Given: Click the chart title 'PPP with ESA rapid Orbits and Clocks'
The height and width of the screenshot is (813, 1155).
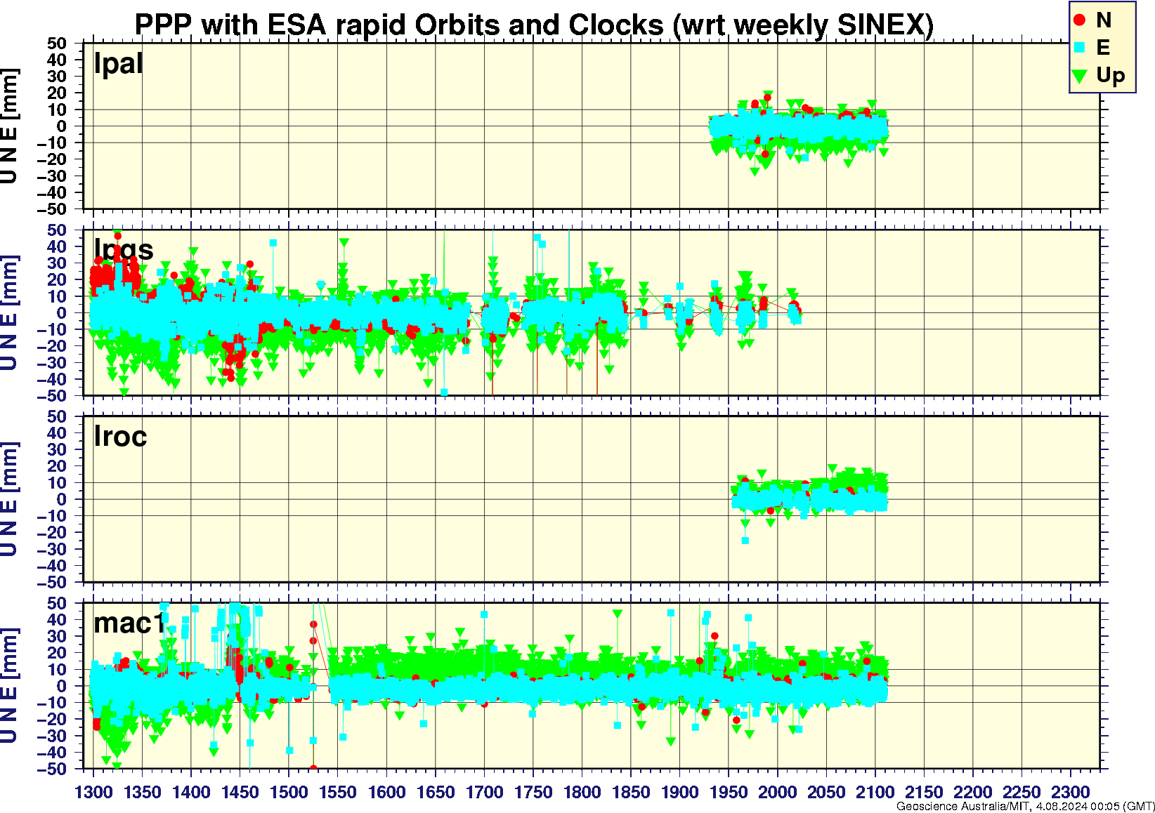Looking at the screenshot, I should 399,25.
